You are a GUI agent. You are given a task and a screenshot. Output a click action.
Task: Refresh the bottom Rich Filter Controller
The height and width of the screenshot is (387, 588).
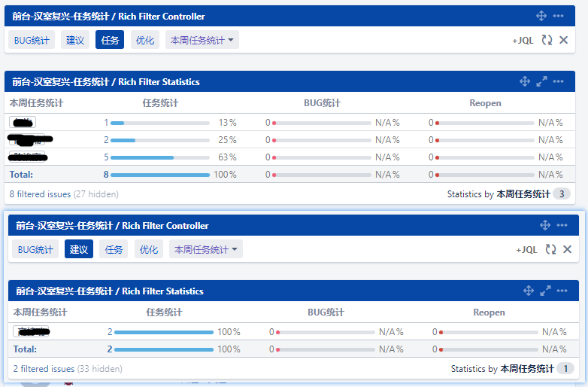[x=550, y=249]
